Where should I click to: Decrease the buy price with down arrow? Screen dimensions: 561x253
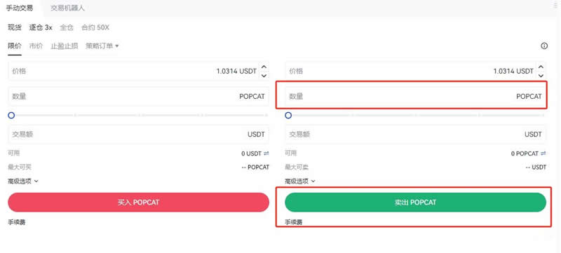[x=264, y=76]
